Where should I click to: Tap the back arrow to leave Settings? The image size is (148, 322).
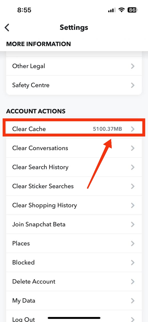[x=7, y=27]
